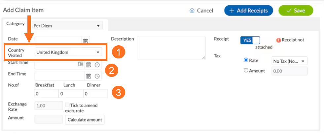Toggle the Receipt YES switch

pyautogui.click(x=250, y=40)
